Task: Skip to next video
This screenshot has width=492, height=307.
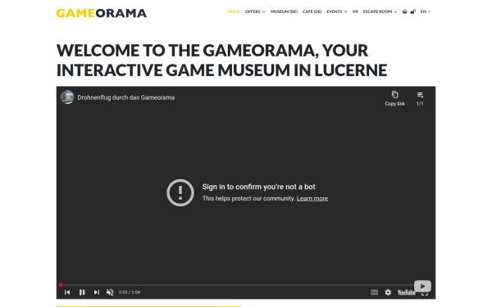Action: pyautogui.click(x=96, y=292)
